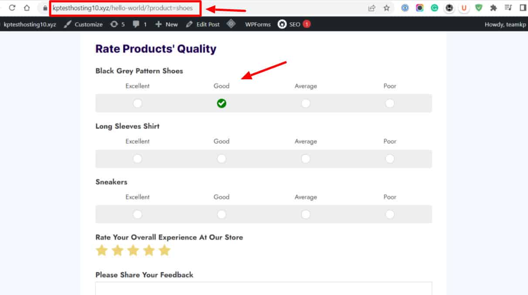
Task: Click the browser home icon
Action: click(27, 8)
